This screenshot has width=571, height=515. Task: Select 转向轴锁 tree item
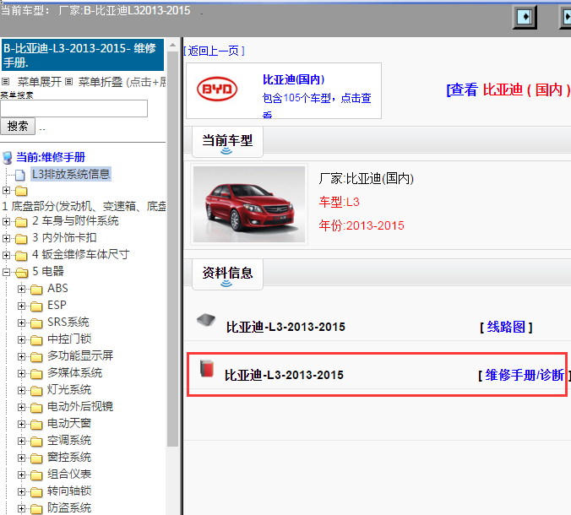pos(69,491)
